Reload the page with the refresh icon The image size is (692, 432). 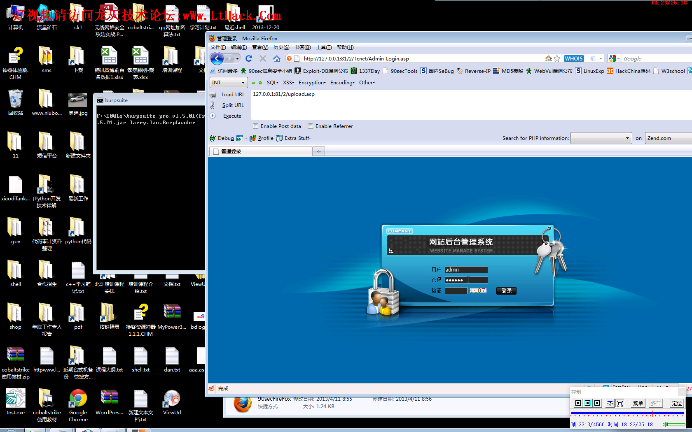(249, 58)
